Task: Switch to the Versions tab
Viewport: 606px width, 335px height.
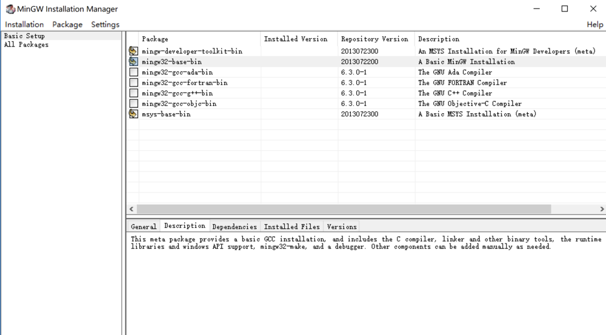Action: coord(342,227)
